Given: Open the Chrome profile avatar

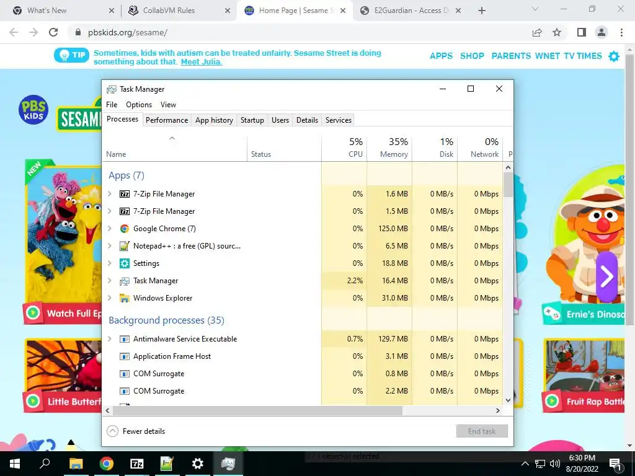Looking at the screenshot, I should pyautogui.click(x=602, y=32).
